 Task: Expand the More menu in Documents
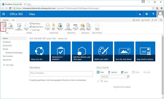[147, 72]
